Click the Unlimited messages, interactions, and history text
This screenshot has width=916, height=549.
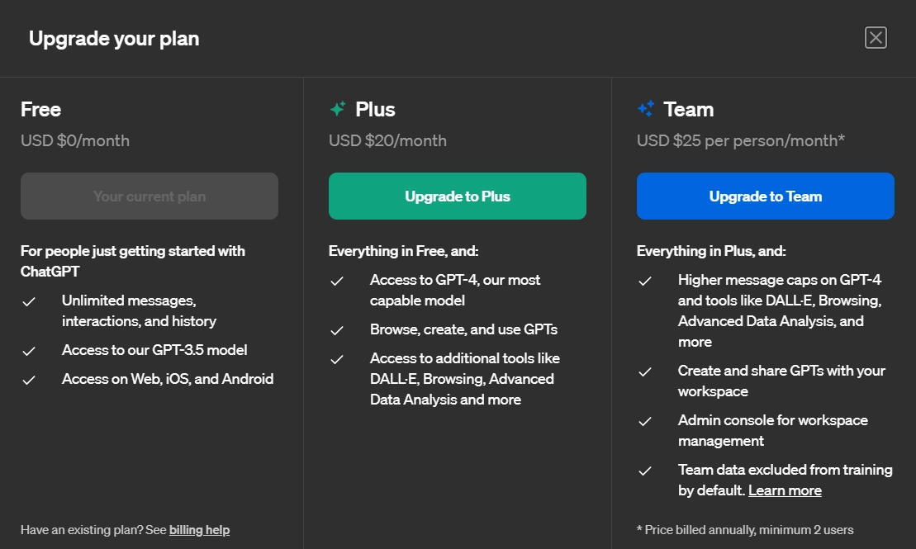pos(139,310)
